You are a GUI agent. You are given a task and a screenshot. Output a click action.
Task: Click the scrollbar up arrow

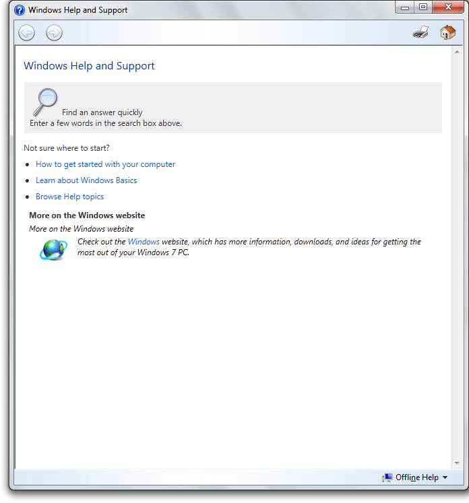coord(457,52)
